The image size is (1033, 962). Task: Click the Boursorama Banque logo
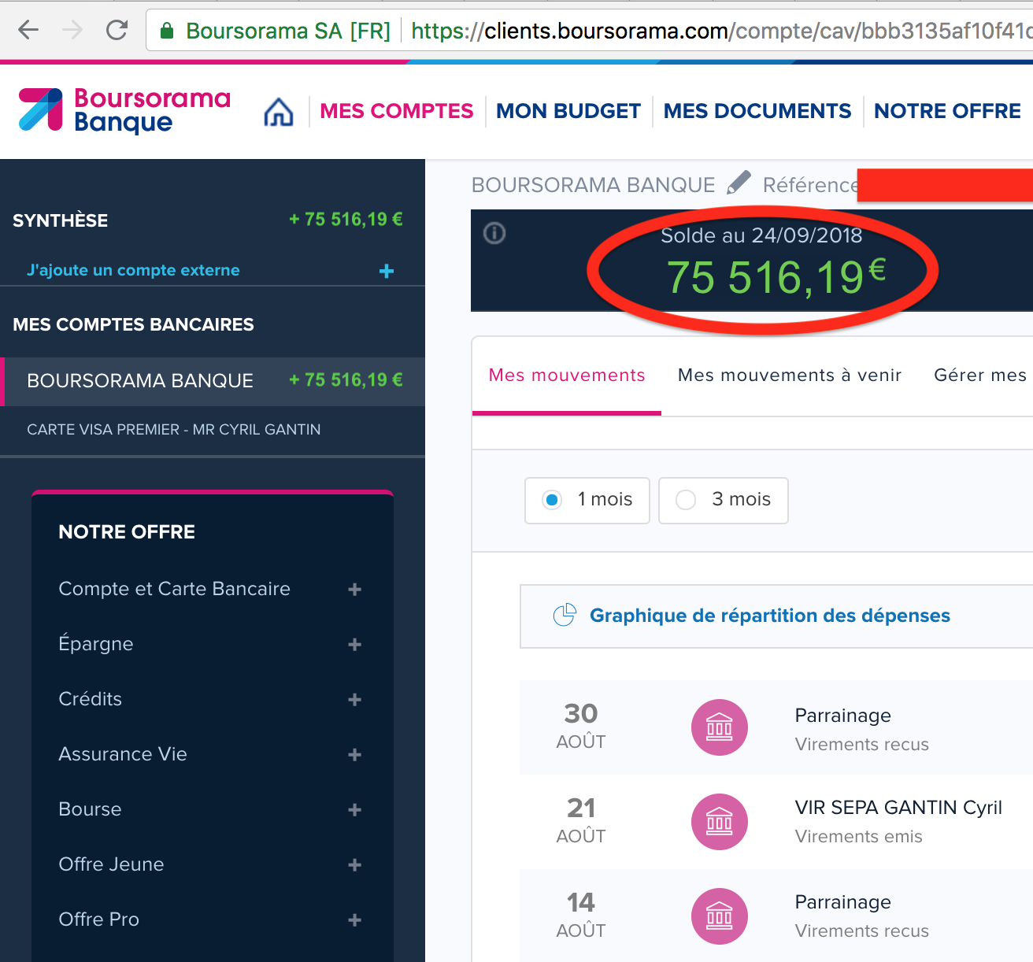tap(124, 109)
